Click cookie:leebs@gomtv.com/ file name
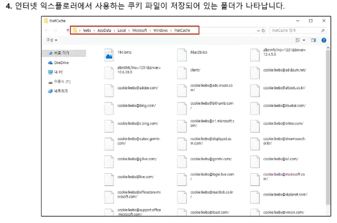The width and height of the screenshot is (337, 223). 211,159
